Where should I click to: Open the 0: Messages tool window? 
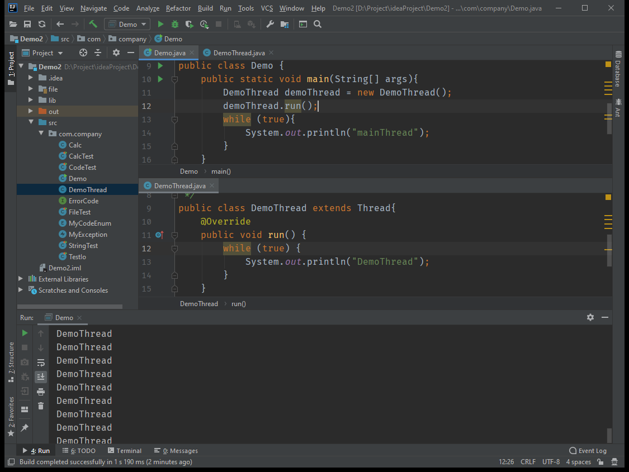click(176, 451)
